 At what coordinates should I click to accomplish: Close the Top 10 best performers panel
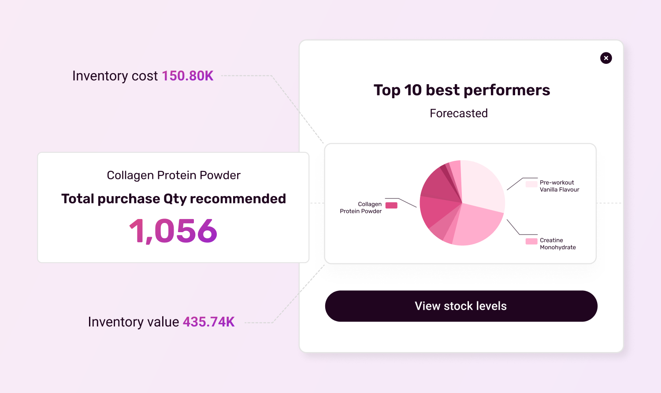point(606,58)
